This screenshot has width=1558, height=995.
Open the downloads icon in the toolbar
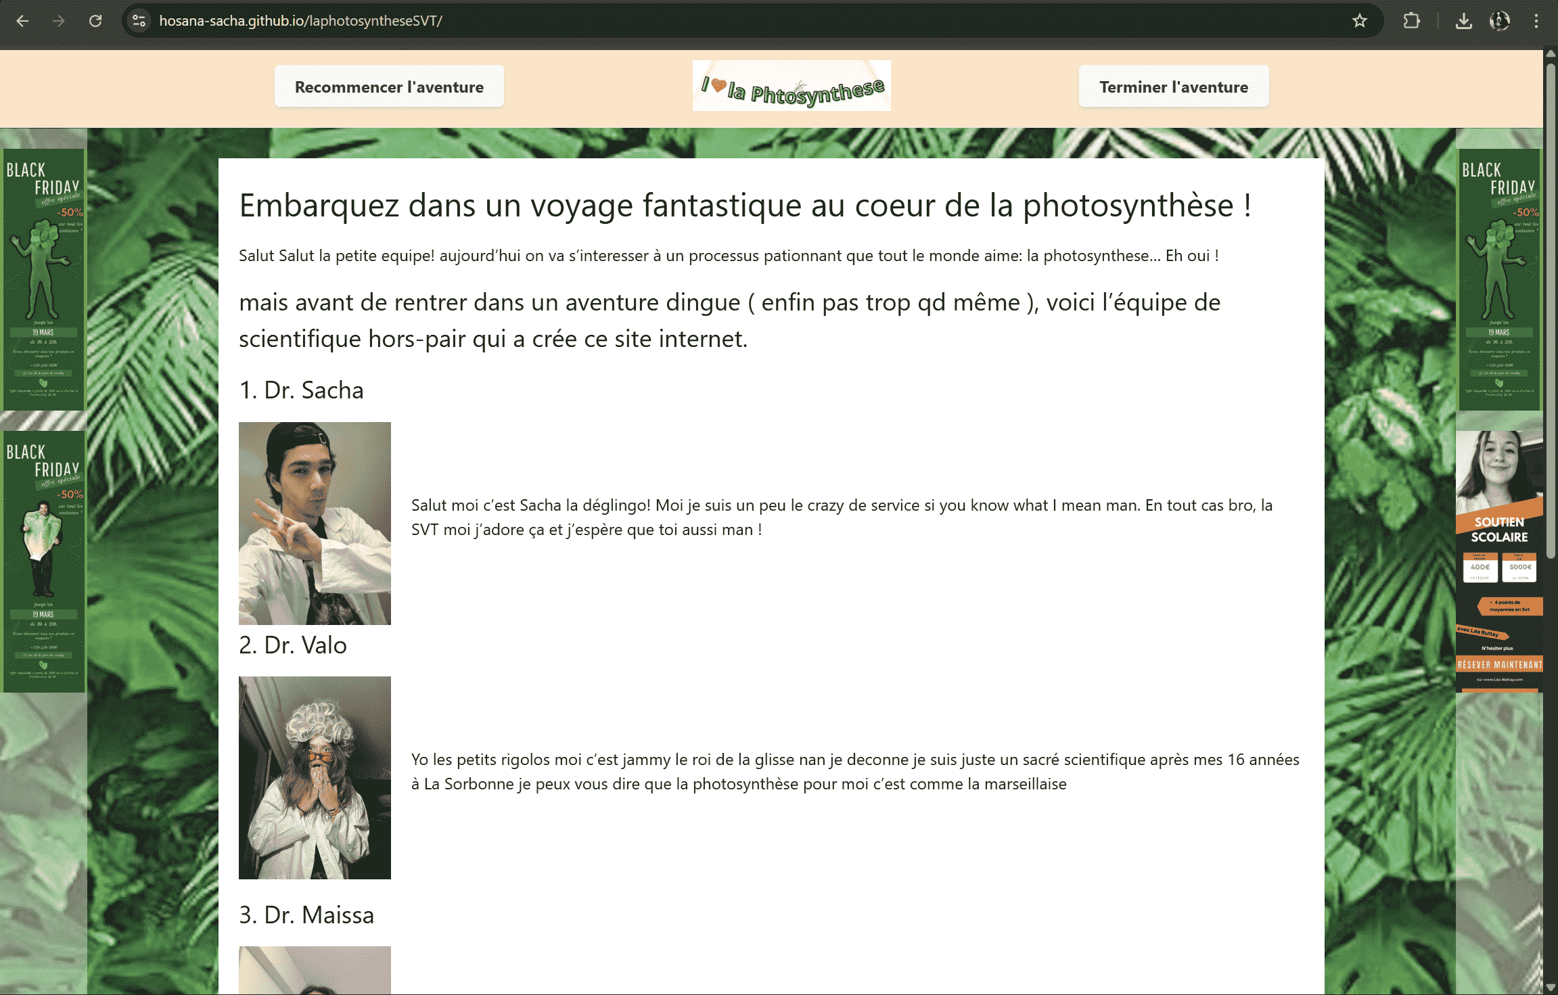point(1463,21)
